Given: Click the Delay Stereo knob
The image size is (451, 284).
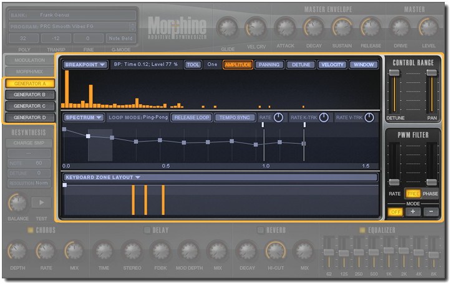Looking at the screenshot, I should tap(132, 251).
